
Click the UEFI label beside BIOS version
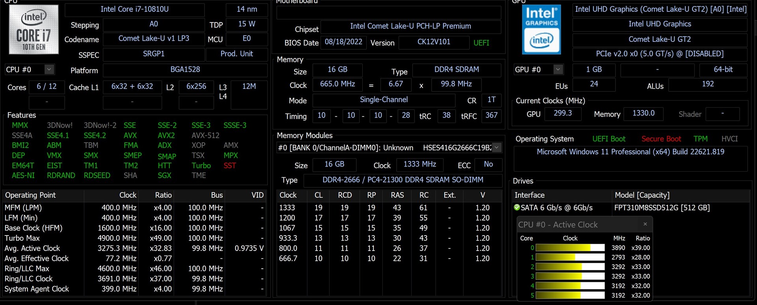click(x=481, y=43)
